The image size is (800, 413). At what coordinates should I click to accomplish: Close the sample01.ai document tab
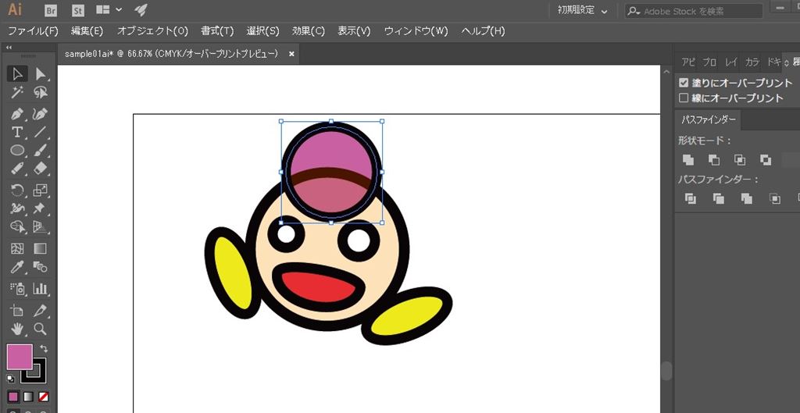coord(291,54)
